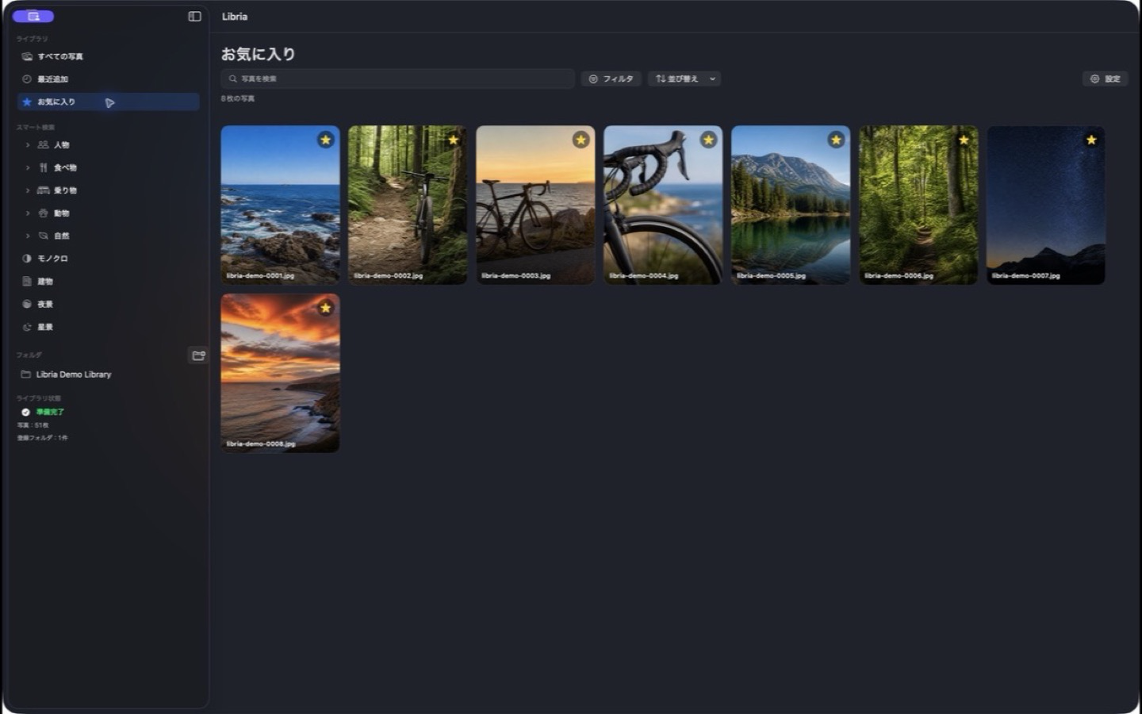
Task: Select the 建物 smart search
Action: tap(108, 282)
